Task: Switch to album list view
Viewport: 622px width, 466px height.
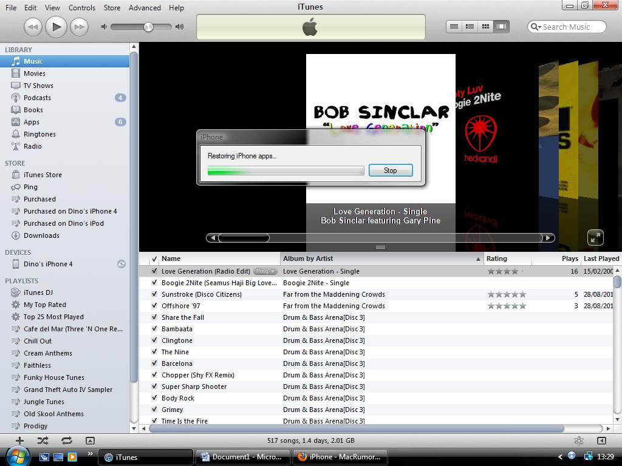Action: (x=470, y=27)
